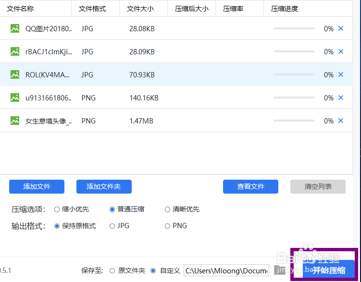This screenshot has height=282, width=361.
Task: Click file size 28.08KB
Action: (142, 29)
